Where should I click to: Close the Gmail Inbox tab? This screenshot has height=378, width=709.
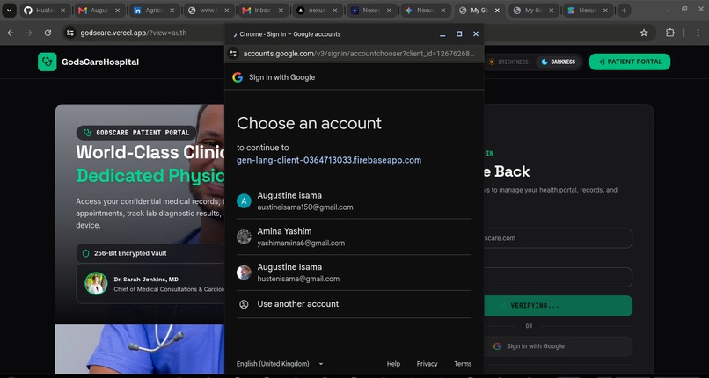point(280,11)
